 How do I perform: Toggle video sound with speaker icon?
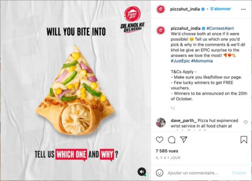pos(142,172)
